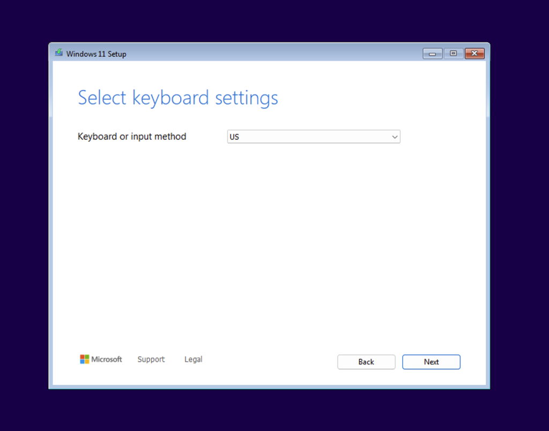Maximize the Windows 11 Setup window

454,54
